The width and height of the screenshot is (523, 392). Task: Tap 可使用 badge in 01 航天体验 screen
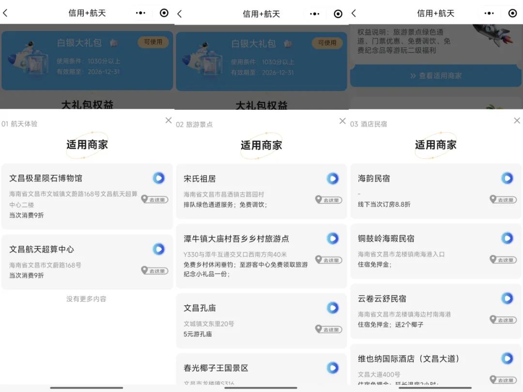pyautogui.click(x=153, y=42)
